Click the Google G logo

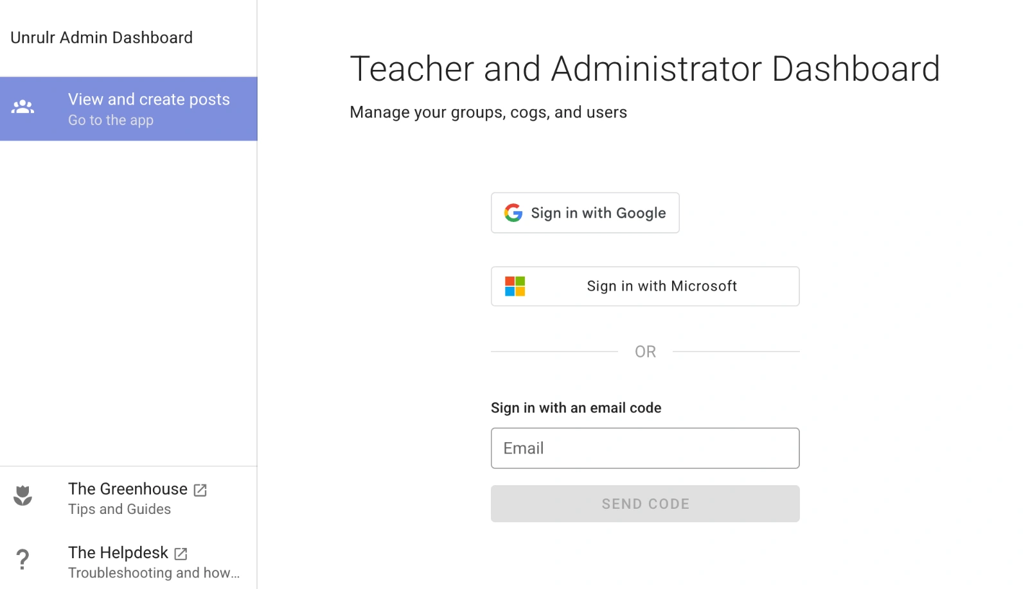coord(513,212)
